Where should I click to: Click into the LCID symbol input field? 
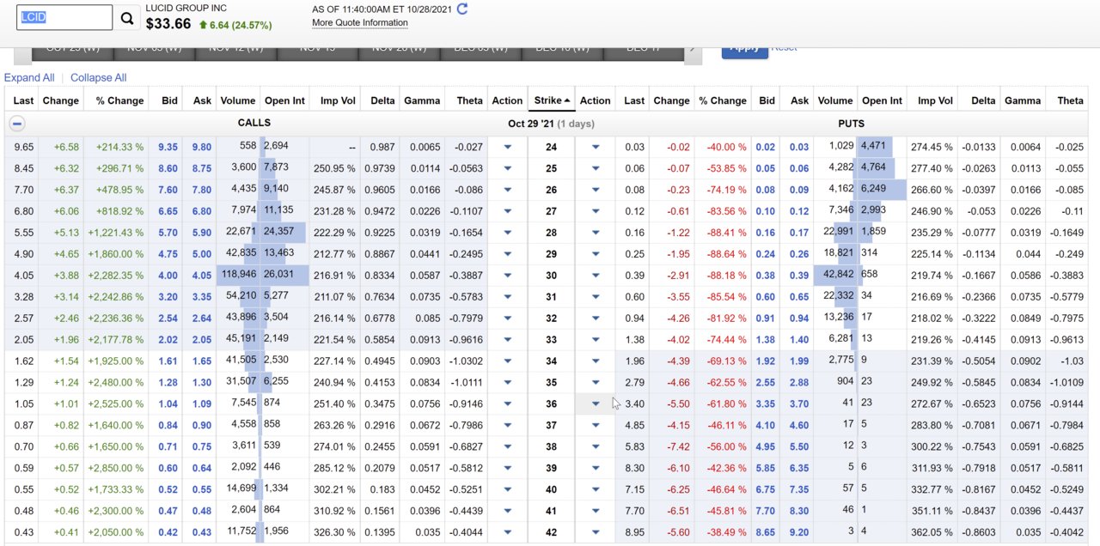pos(64,17)
